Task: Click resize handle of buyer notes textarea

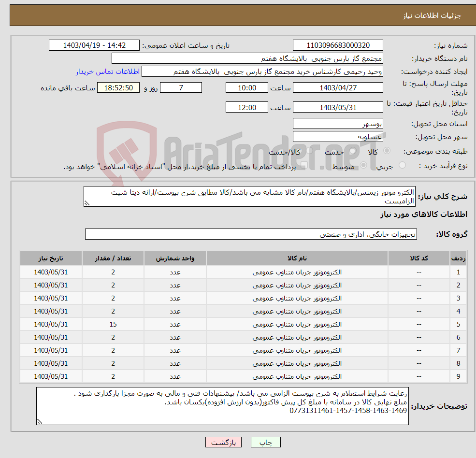Action: 40,421
